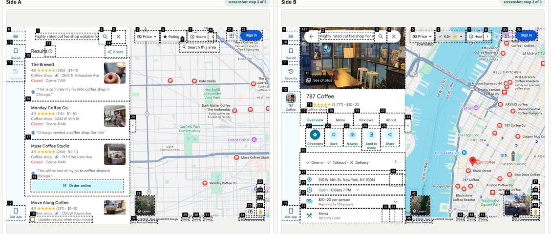Open the Layers tile in Side A

[145, 205]
